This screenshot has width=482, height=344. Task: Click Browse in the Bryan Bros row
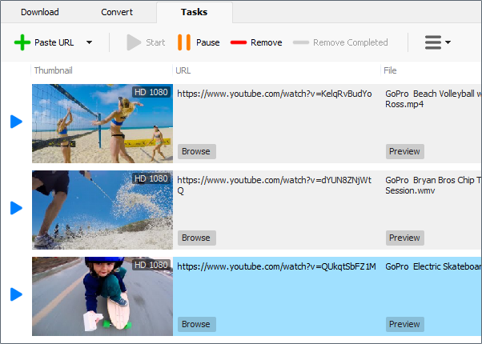point(197,238)
